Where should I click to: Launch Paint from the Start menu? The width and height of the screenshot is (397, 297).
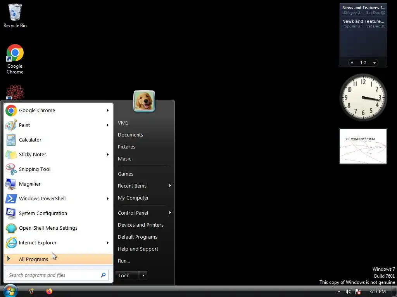click(x=58, y=125)
